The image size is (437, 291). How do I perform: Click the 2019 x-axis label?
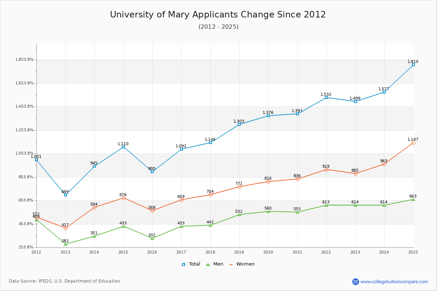pos(239,252)
